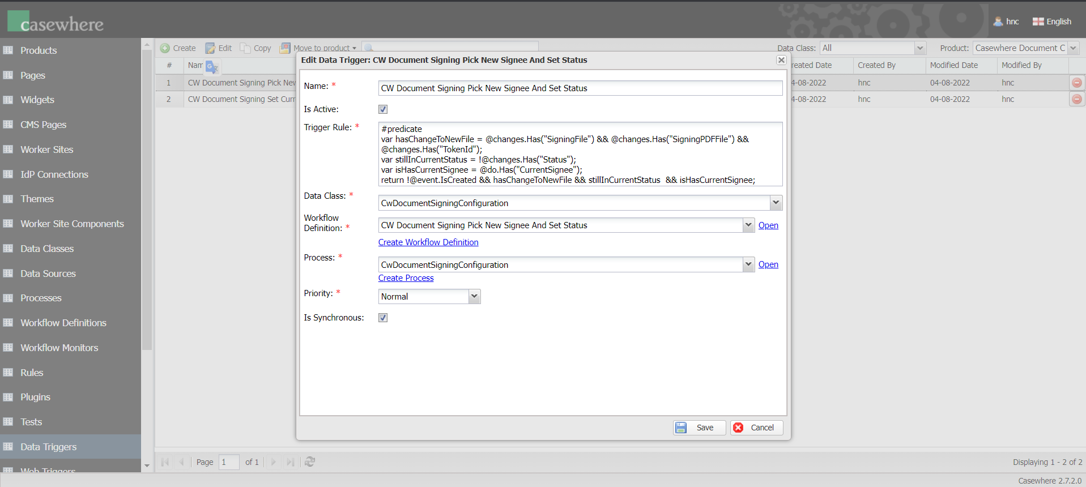Click the Save floppy disk icon
This screenshot has height=487, width=1086.
pyautogui.click(x=681, y=428)
